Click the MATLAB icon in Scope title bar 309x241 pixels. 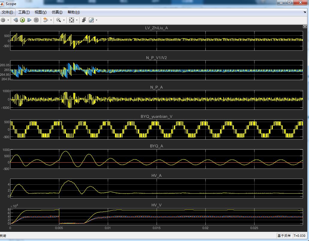tap(2, 4)
